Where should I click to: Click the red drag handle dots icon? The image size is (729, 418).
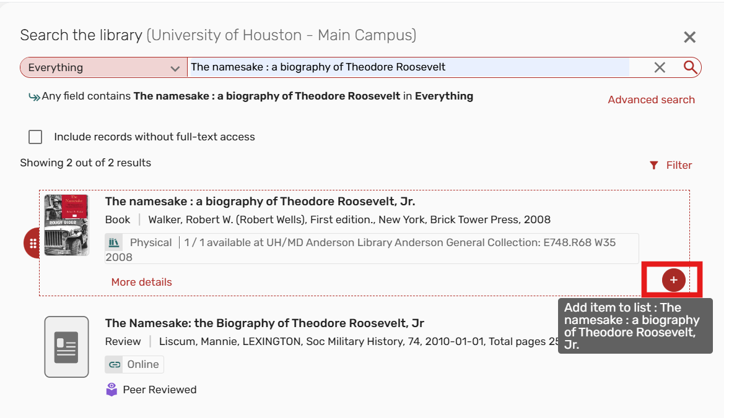(33, 243)
